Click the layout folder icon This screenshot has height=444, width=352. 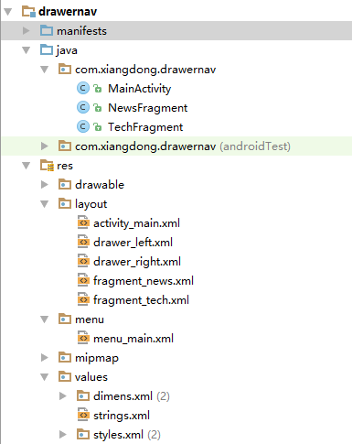(65, 204)
